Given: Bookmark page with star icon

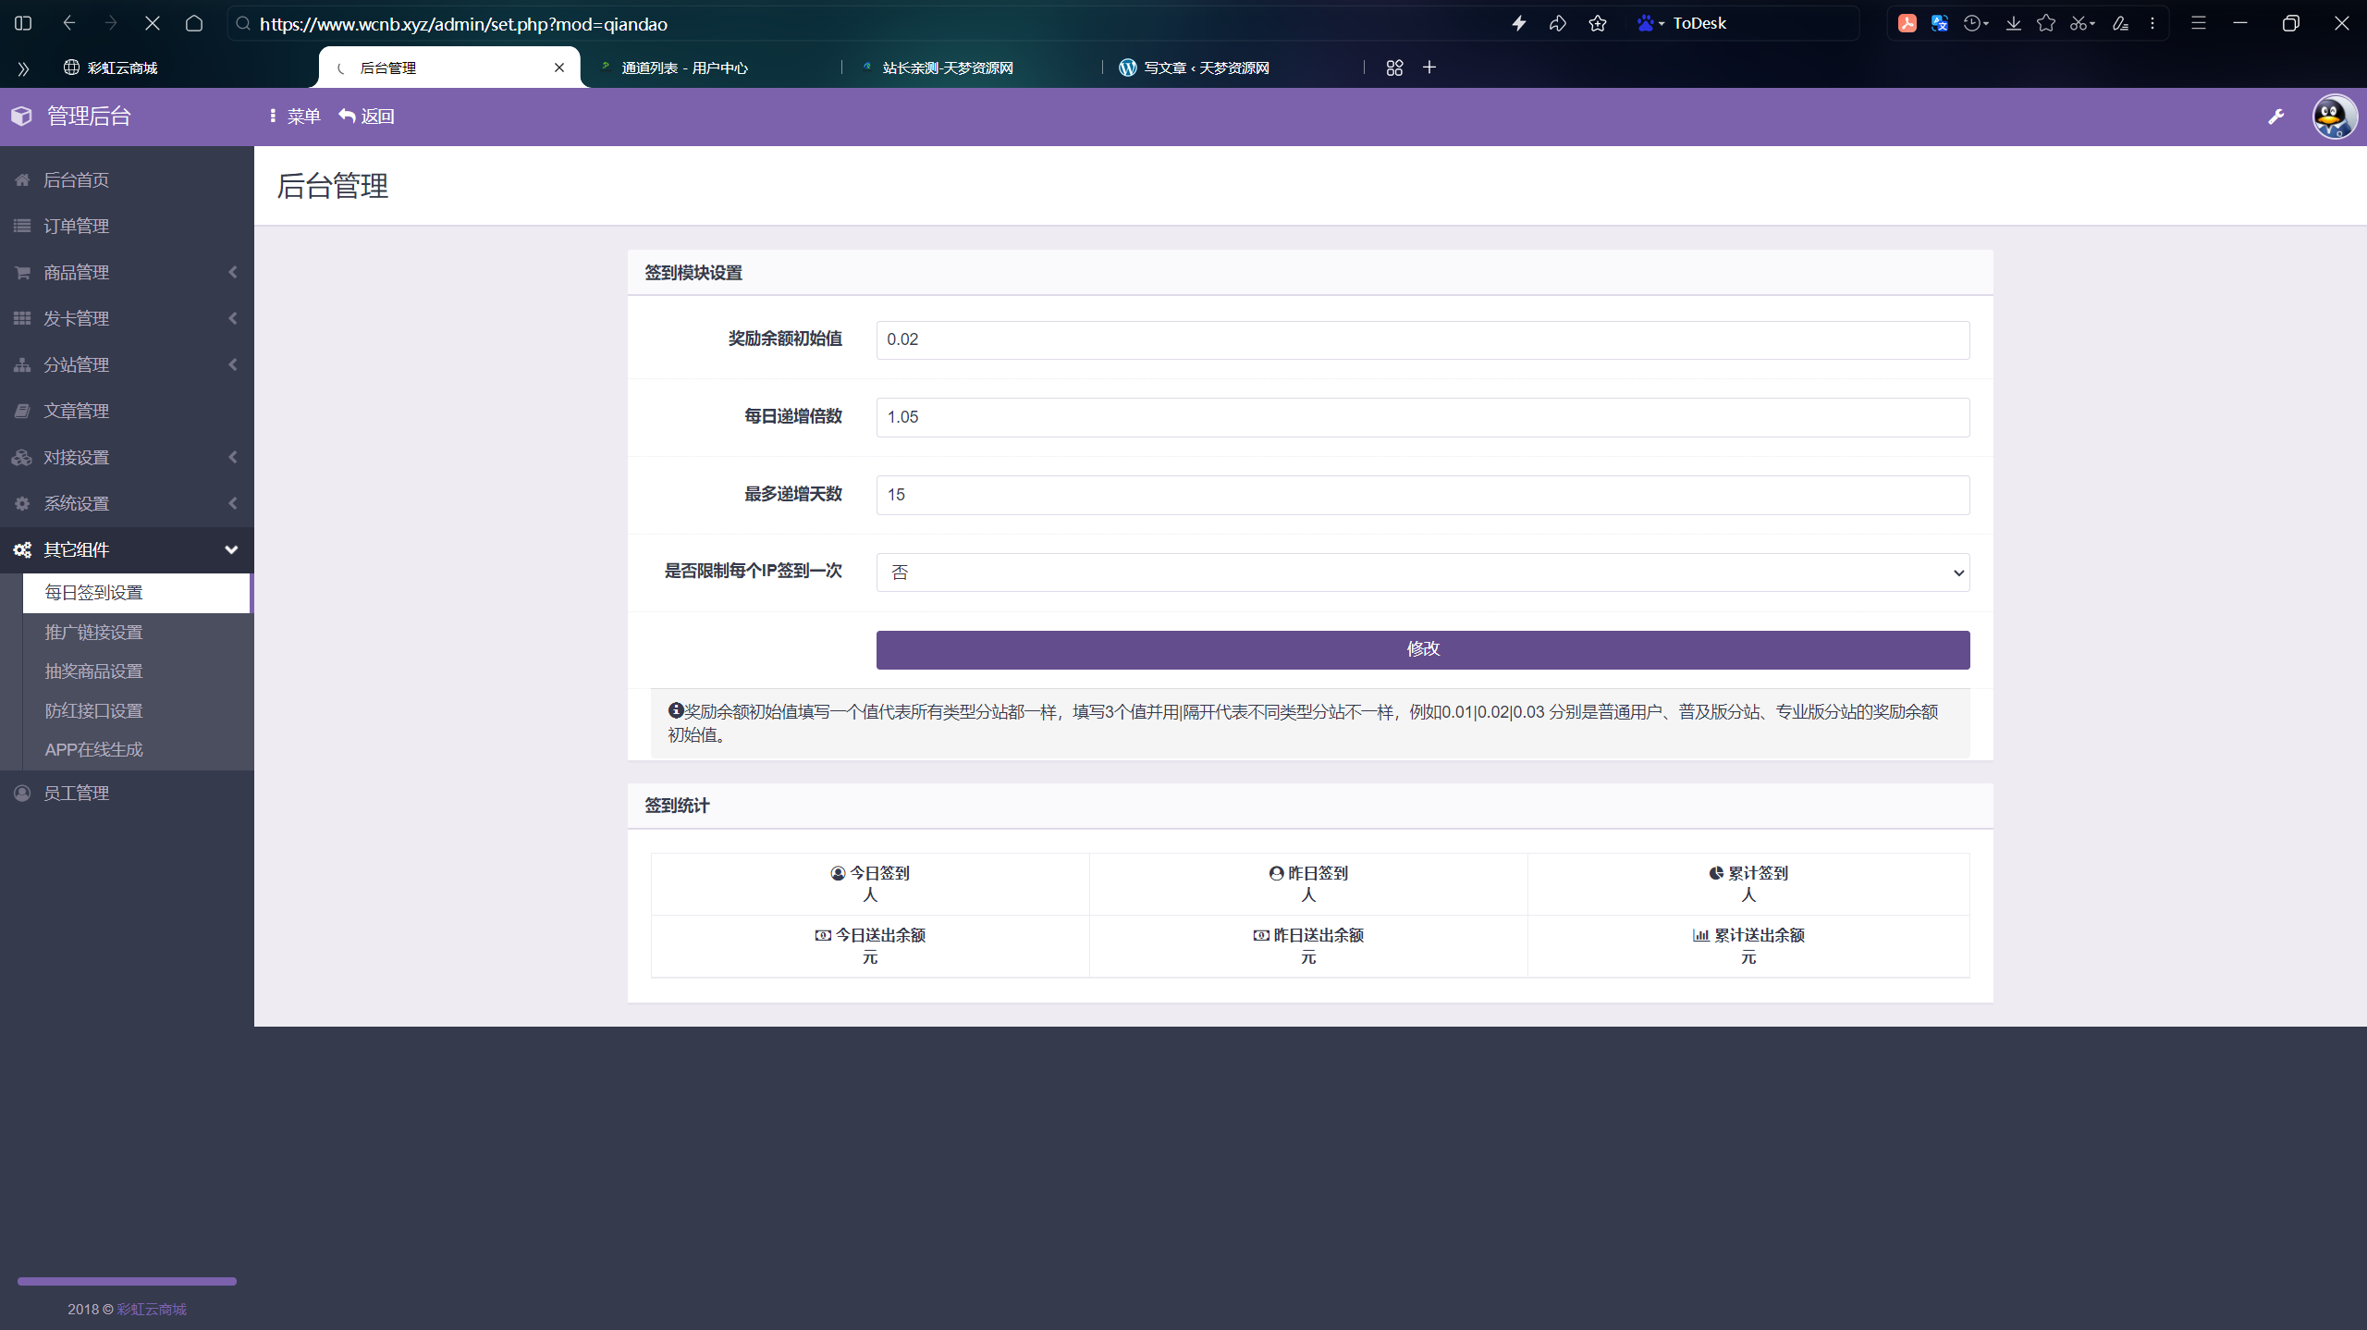Looking at the screenshot, I should (1598, 23).
